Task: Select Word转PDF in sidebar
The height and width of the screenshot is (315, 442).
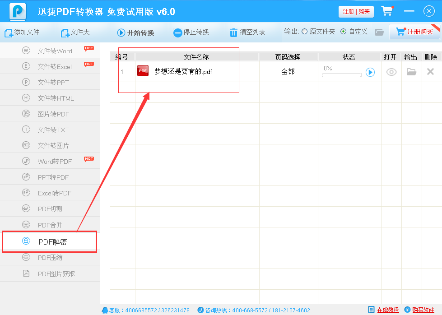Action: [50, 161]
